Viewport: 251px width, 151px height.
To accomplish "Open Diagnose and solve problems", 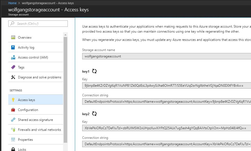I will [36, 77].
